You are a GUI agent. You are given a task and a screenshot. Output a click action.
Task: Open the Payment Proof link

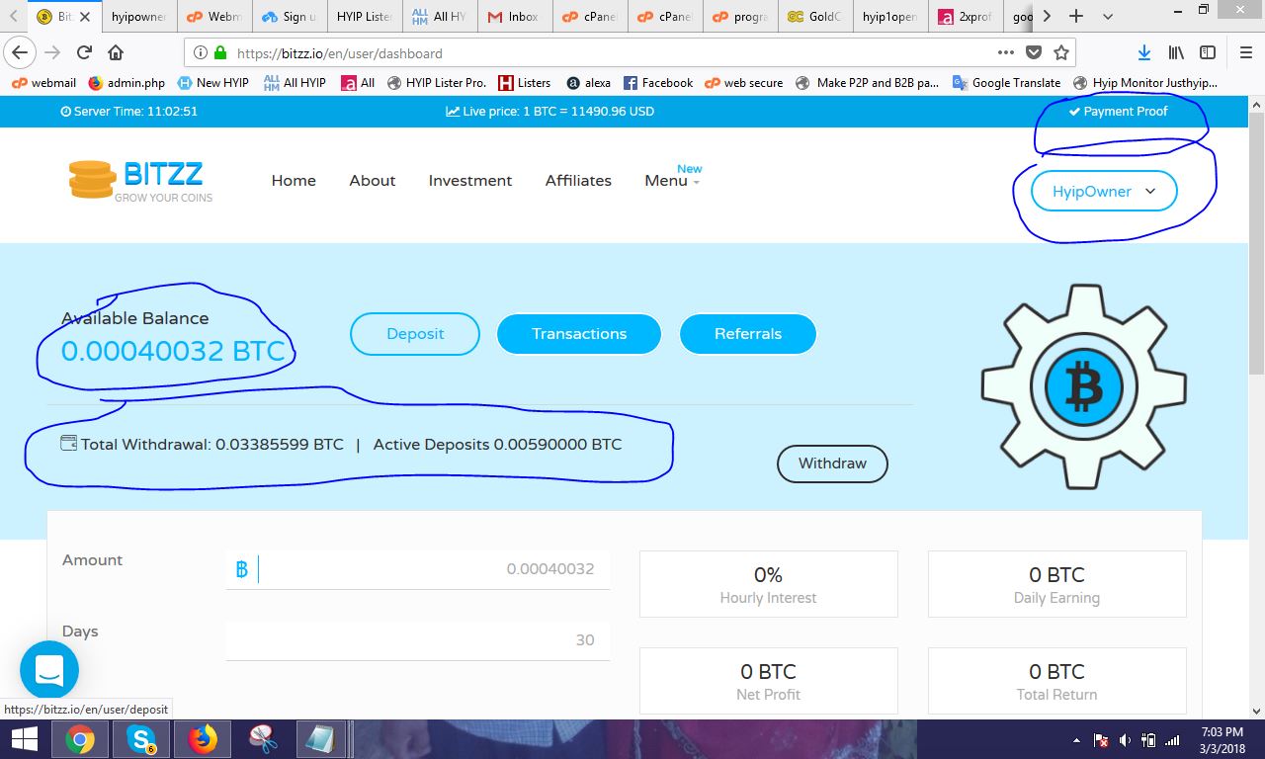pyautogui.click(x=1118, y=112)
